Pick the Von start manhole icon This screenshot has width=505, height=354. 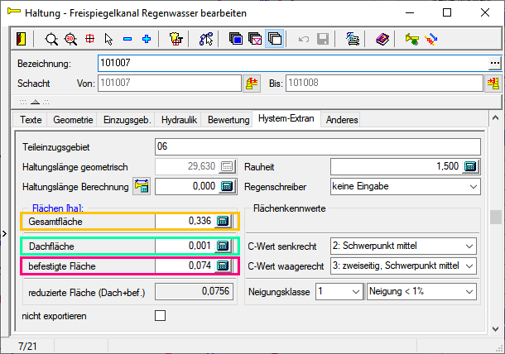tap(252, 84)
